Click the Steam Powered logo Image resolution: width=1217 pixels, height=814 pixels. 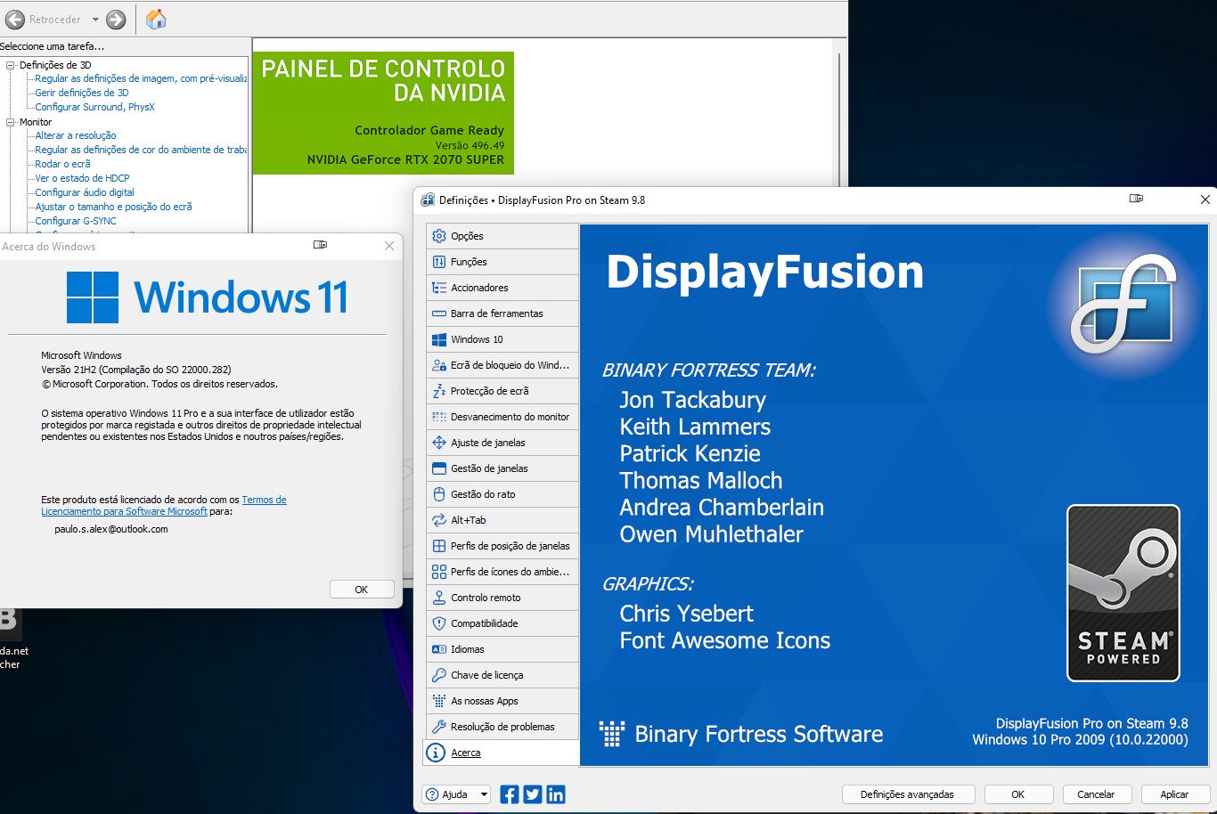pos(1123,593)
